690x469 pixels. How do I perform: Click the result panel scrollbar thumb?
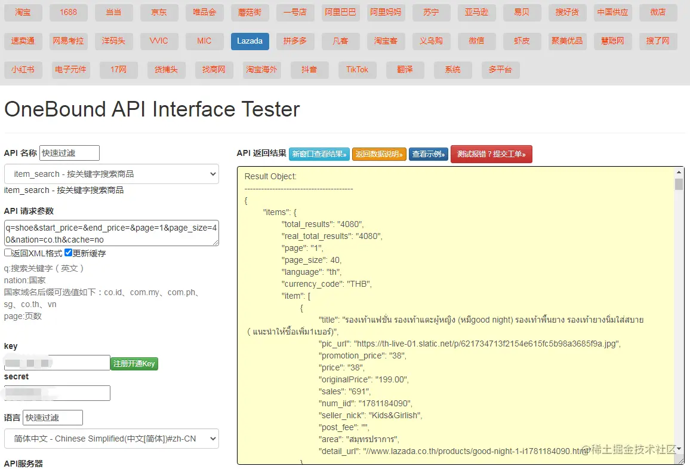click(679, 183)
